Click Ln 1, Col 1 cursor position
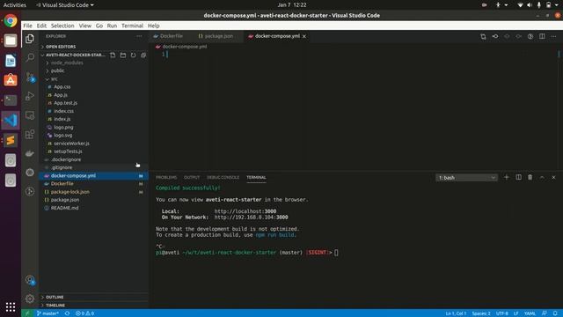Image resolution: width=563 pixels, height=317 pixels. pos(456,313)
